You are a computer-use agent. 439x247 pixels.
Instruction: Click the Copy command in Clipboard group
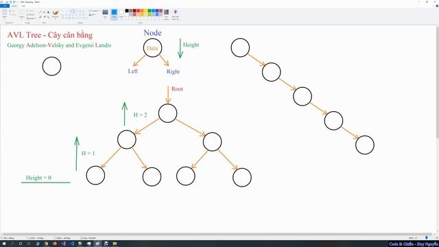(12, 14)
